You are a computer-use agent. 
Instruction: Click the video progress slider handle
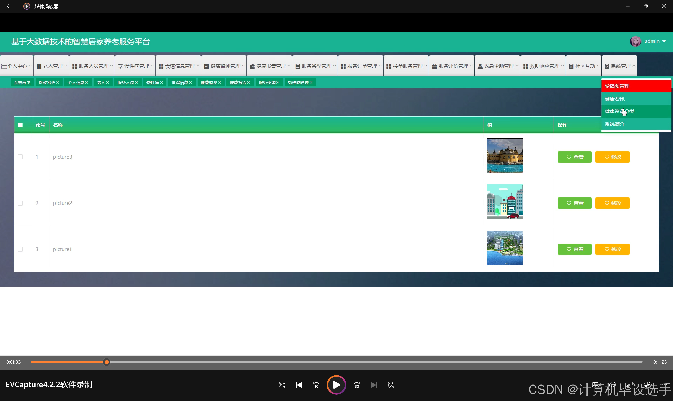tap(107, 362)
